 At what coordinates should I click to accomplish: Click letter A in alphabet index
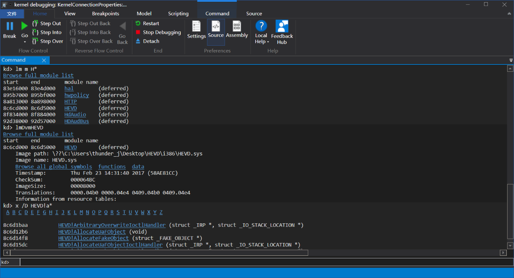tap(8, 212)
